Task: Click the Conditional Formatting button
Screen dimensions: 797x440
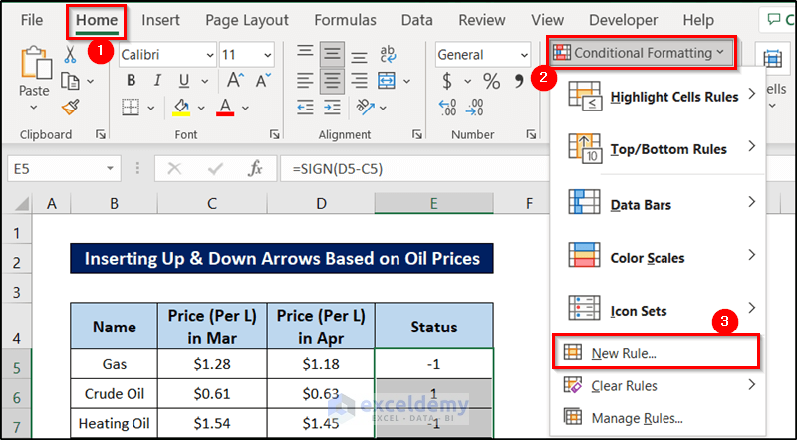Action: point(641,53)
